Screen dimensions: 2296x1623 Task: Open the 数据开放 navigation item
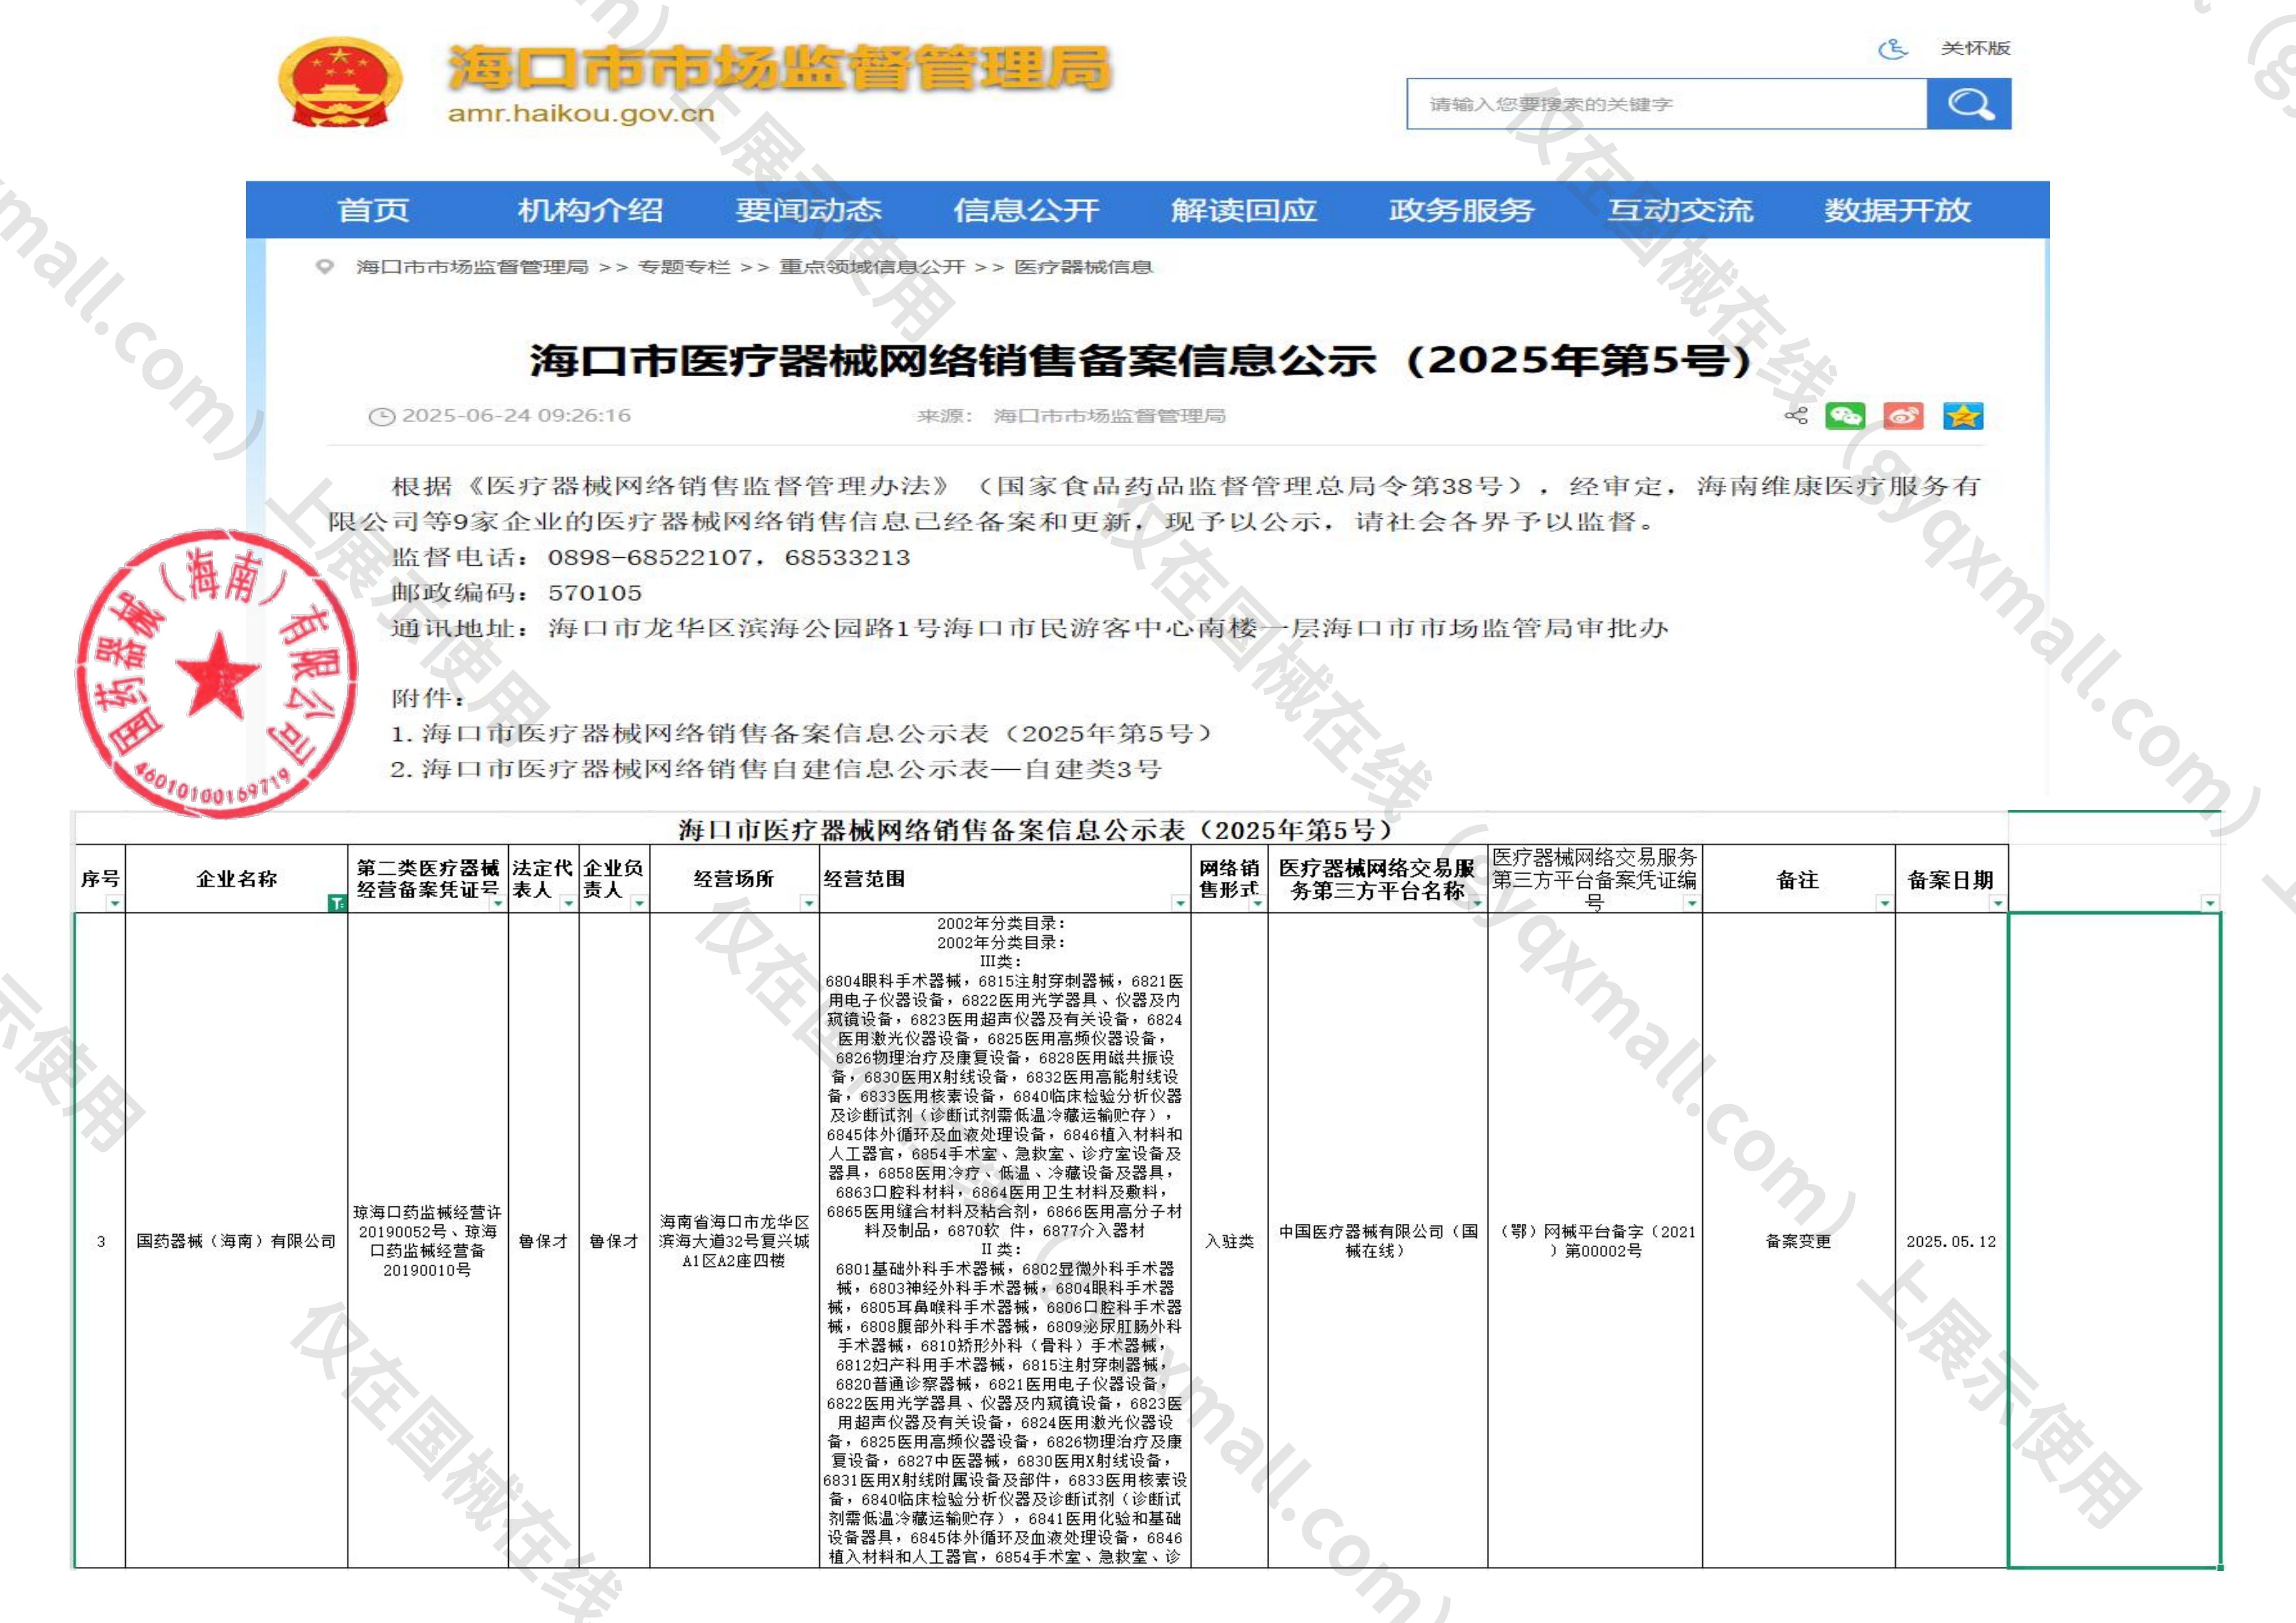1897,210
